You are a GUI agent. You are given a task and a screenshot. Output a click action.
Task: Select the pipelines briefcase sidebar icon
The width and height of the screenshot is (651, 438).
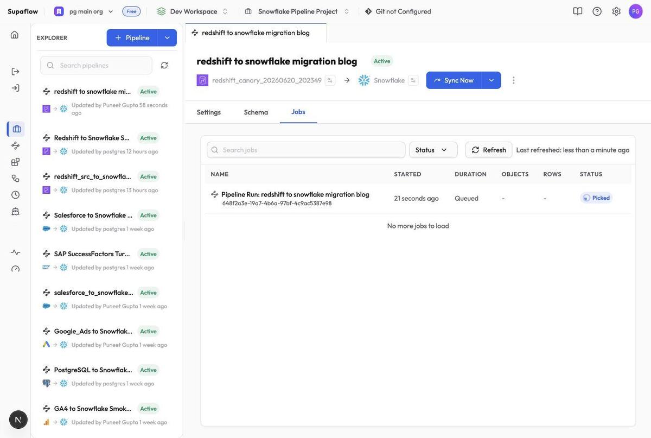point(16,129)
